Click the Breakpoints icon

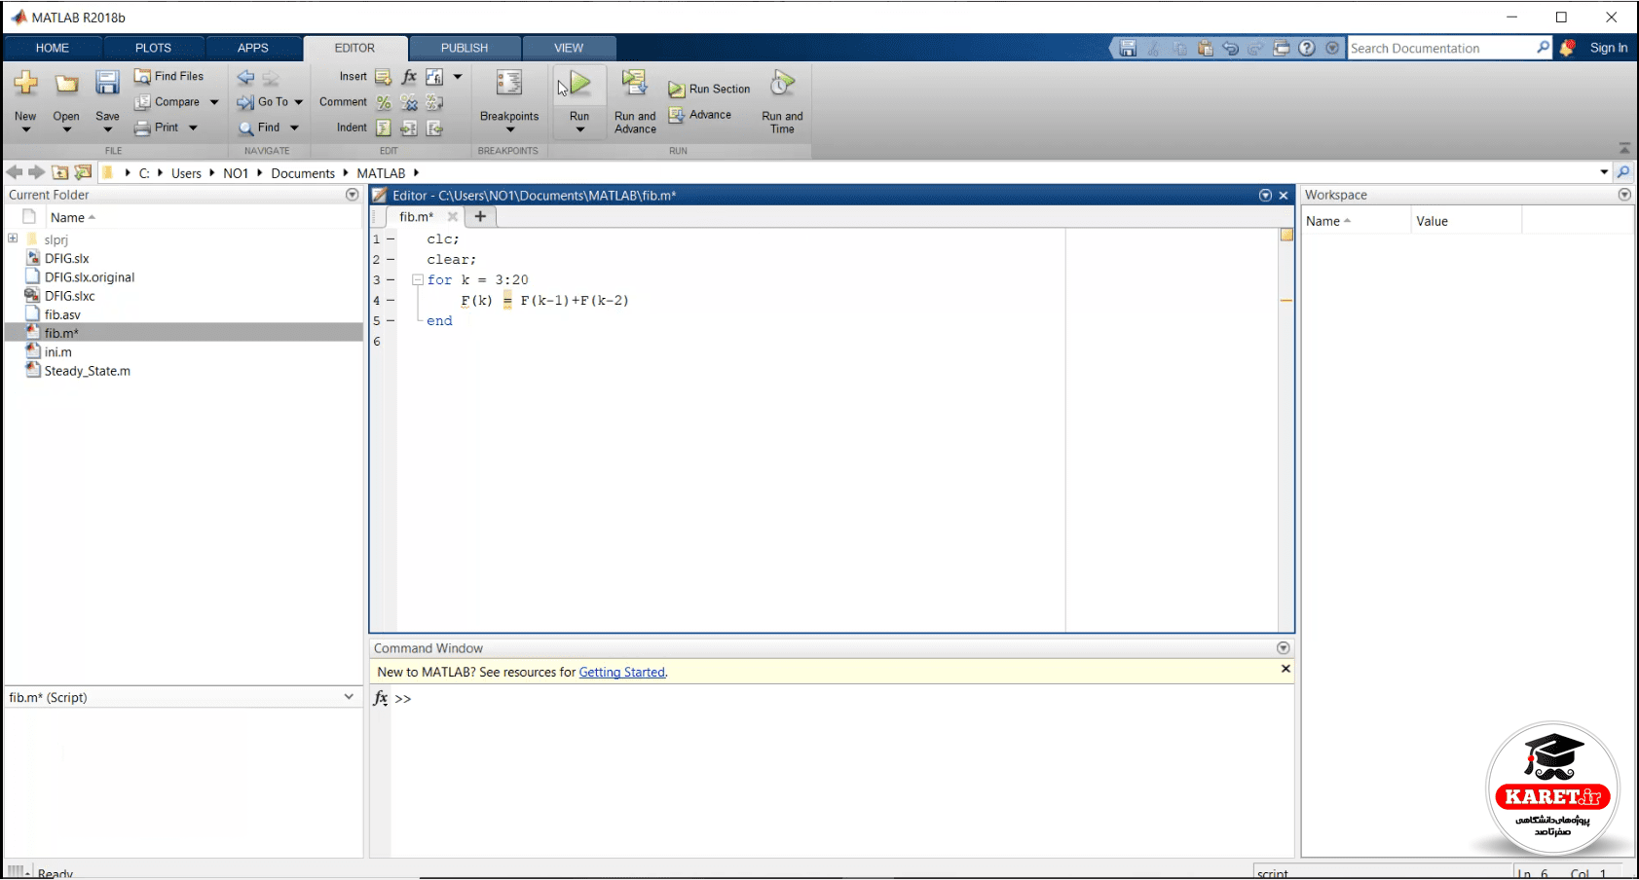pos(508,84)
